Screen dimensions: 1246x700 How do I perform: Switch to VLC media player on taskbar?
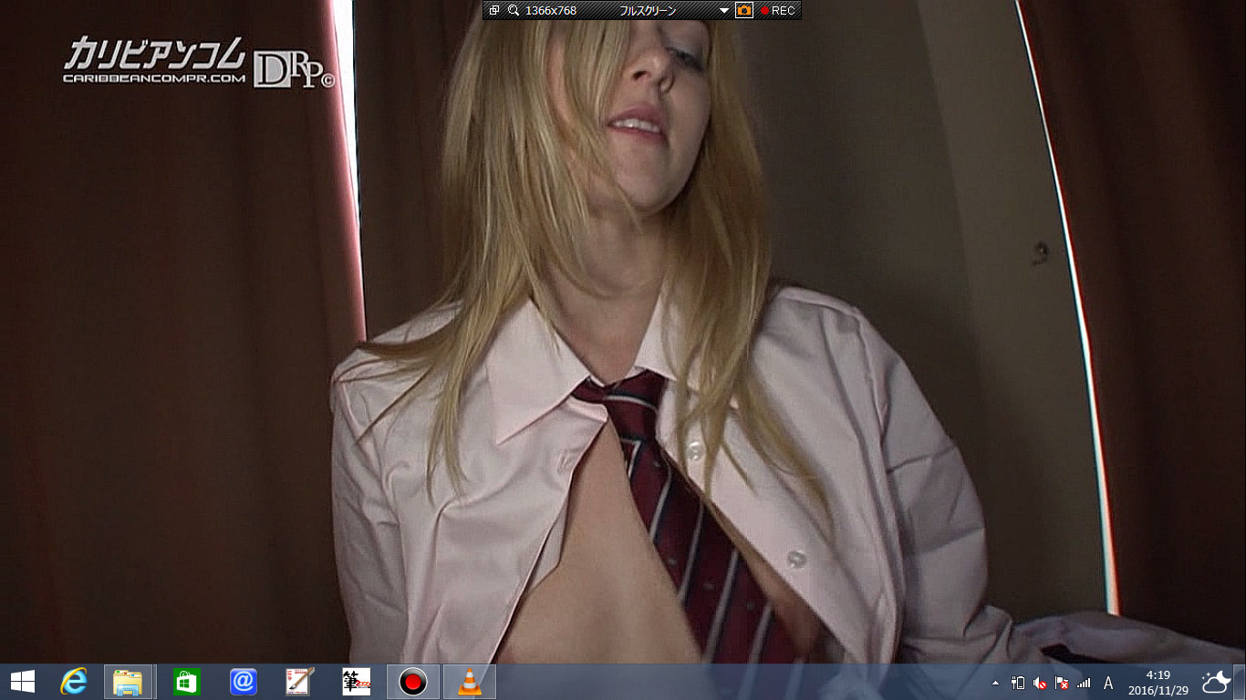pos(469,681)
